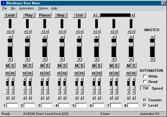Click channel 1 first FX send up arrow

click(7, 79)
